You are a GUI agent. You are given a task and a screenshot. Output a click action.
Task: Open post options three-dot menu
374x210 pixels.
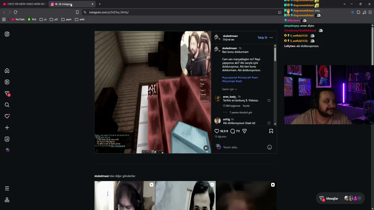pyautogui.click(x=271, y=38)
